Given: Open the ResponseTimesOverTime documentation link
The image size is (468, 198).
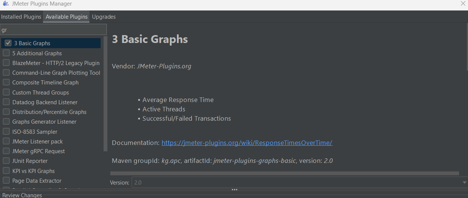Looking at the screenshot, I should tap(247, 143).
